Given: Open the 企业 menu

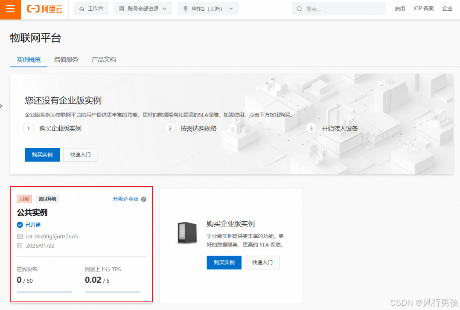Looking at the screenshot, I should 447,9.
